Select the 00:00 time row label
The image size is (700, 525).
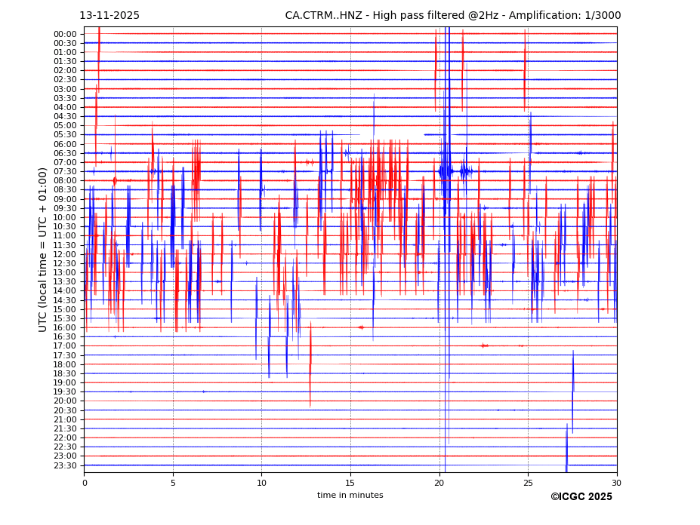(65, 34)
